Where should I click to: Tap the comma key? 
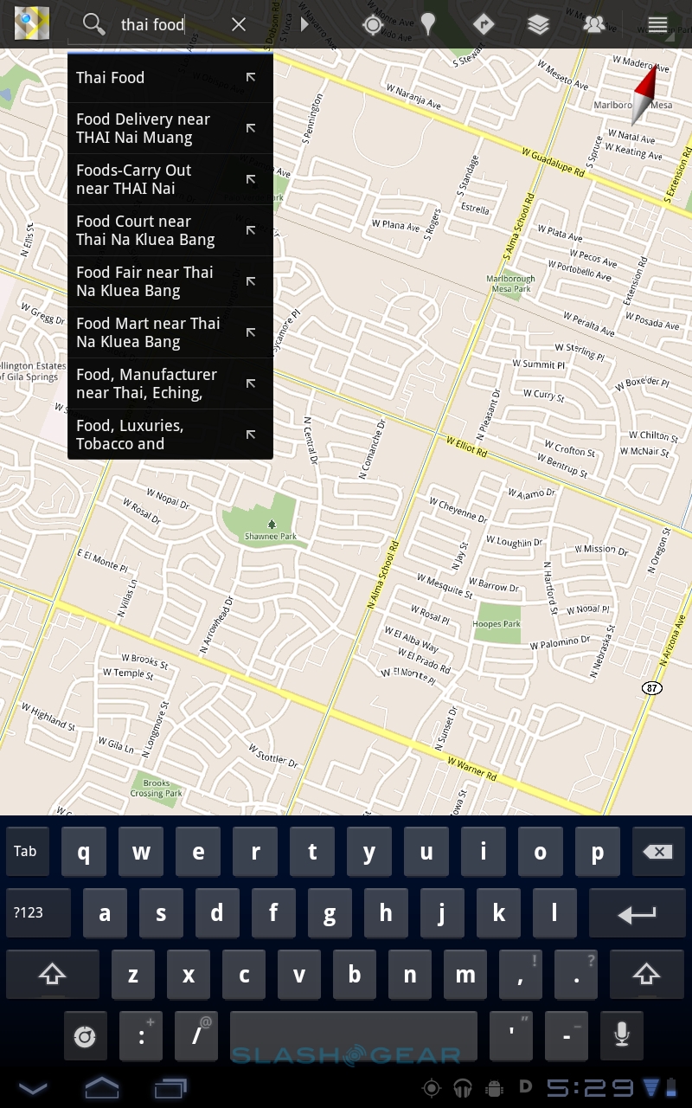coord(521,975)
